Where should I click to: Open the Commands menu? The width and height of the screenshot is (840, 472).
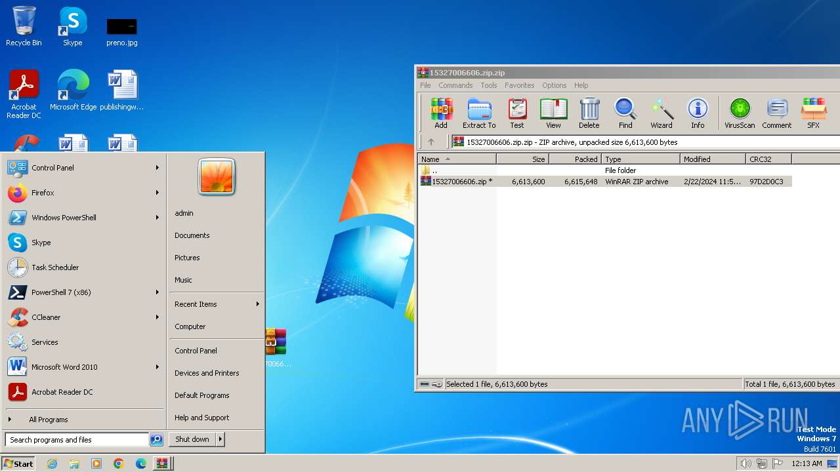point(455,85)
